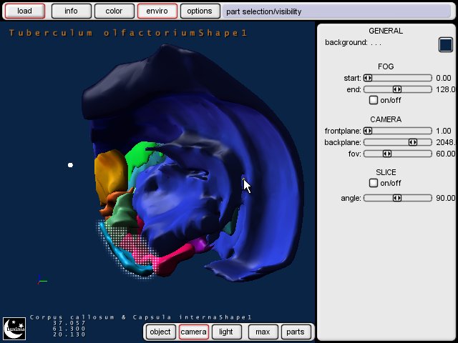Open the options panel
This screenshot has height=343, width=458.
(200, 11)
